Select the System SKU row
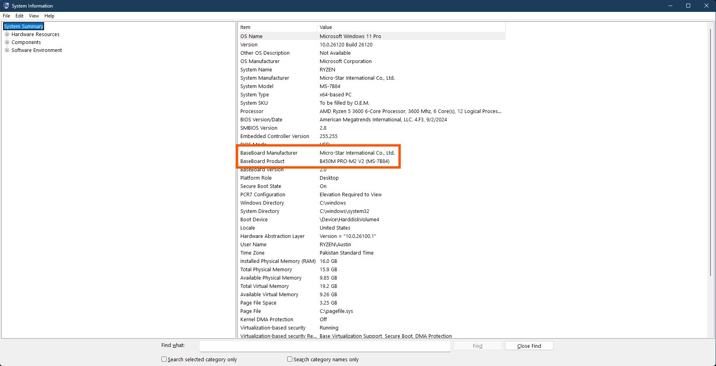The image size is (716, 366). point(372,103)
